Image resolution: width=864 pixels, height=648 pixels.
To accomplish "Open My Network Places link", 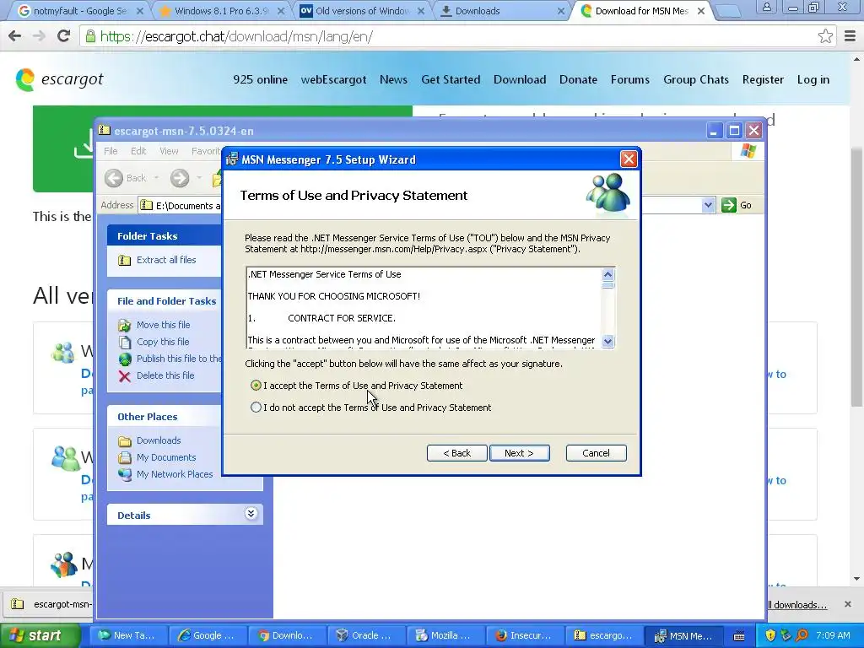I will click(x=174, y=474).
